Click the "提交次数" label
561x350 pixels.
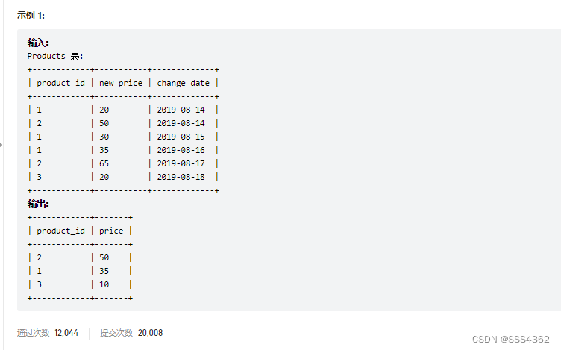[116, 333]
